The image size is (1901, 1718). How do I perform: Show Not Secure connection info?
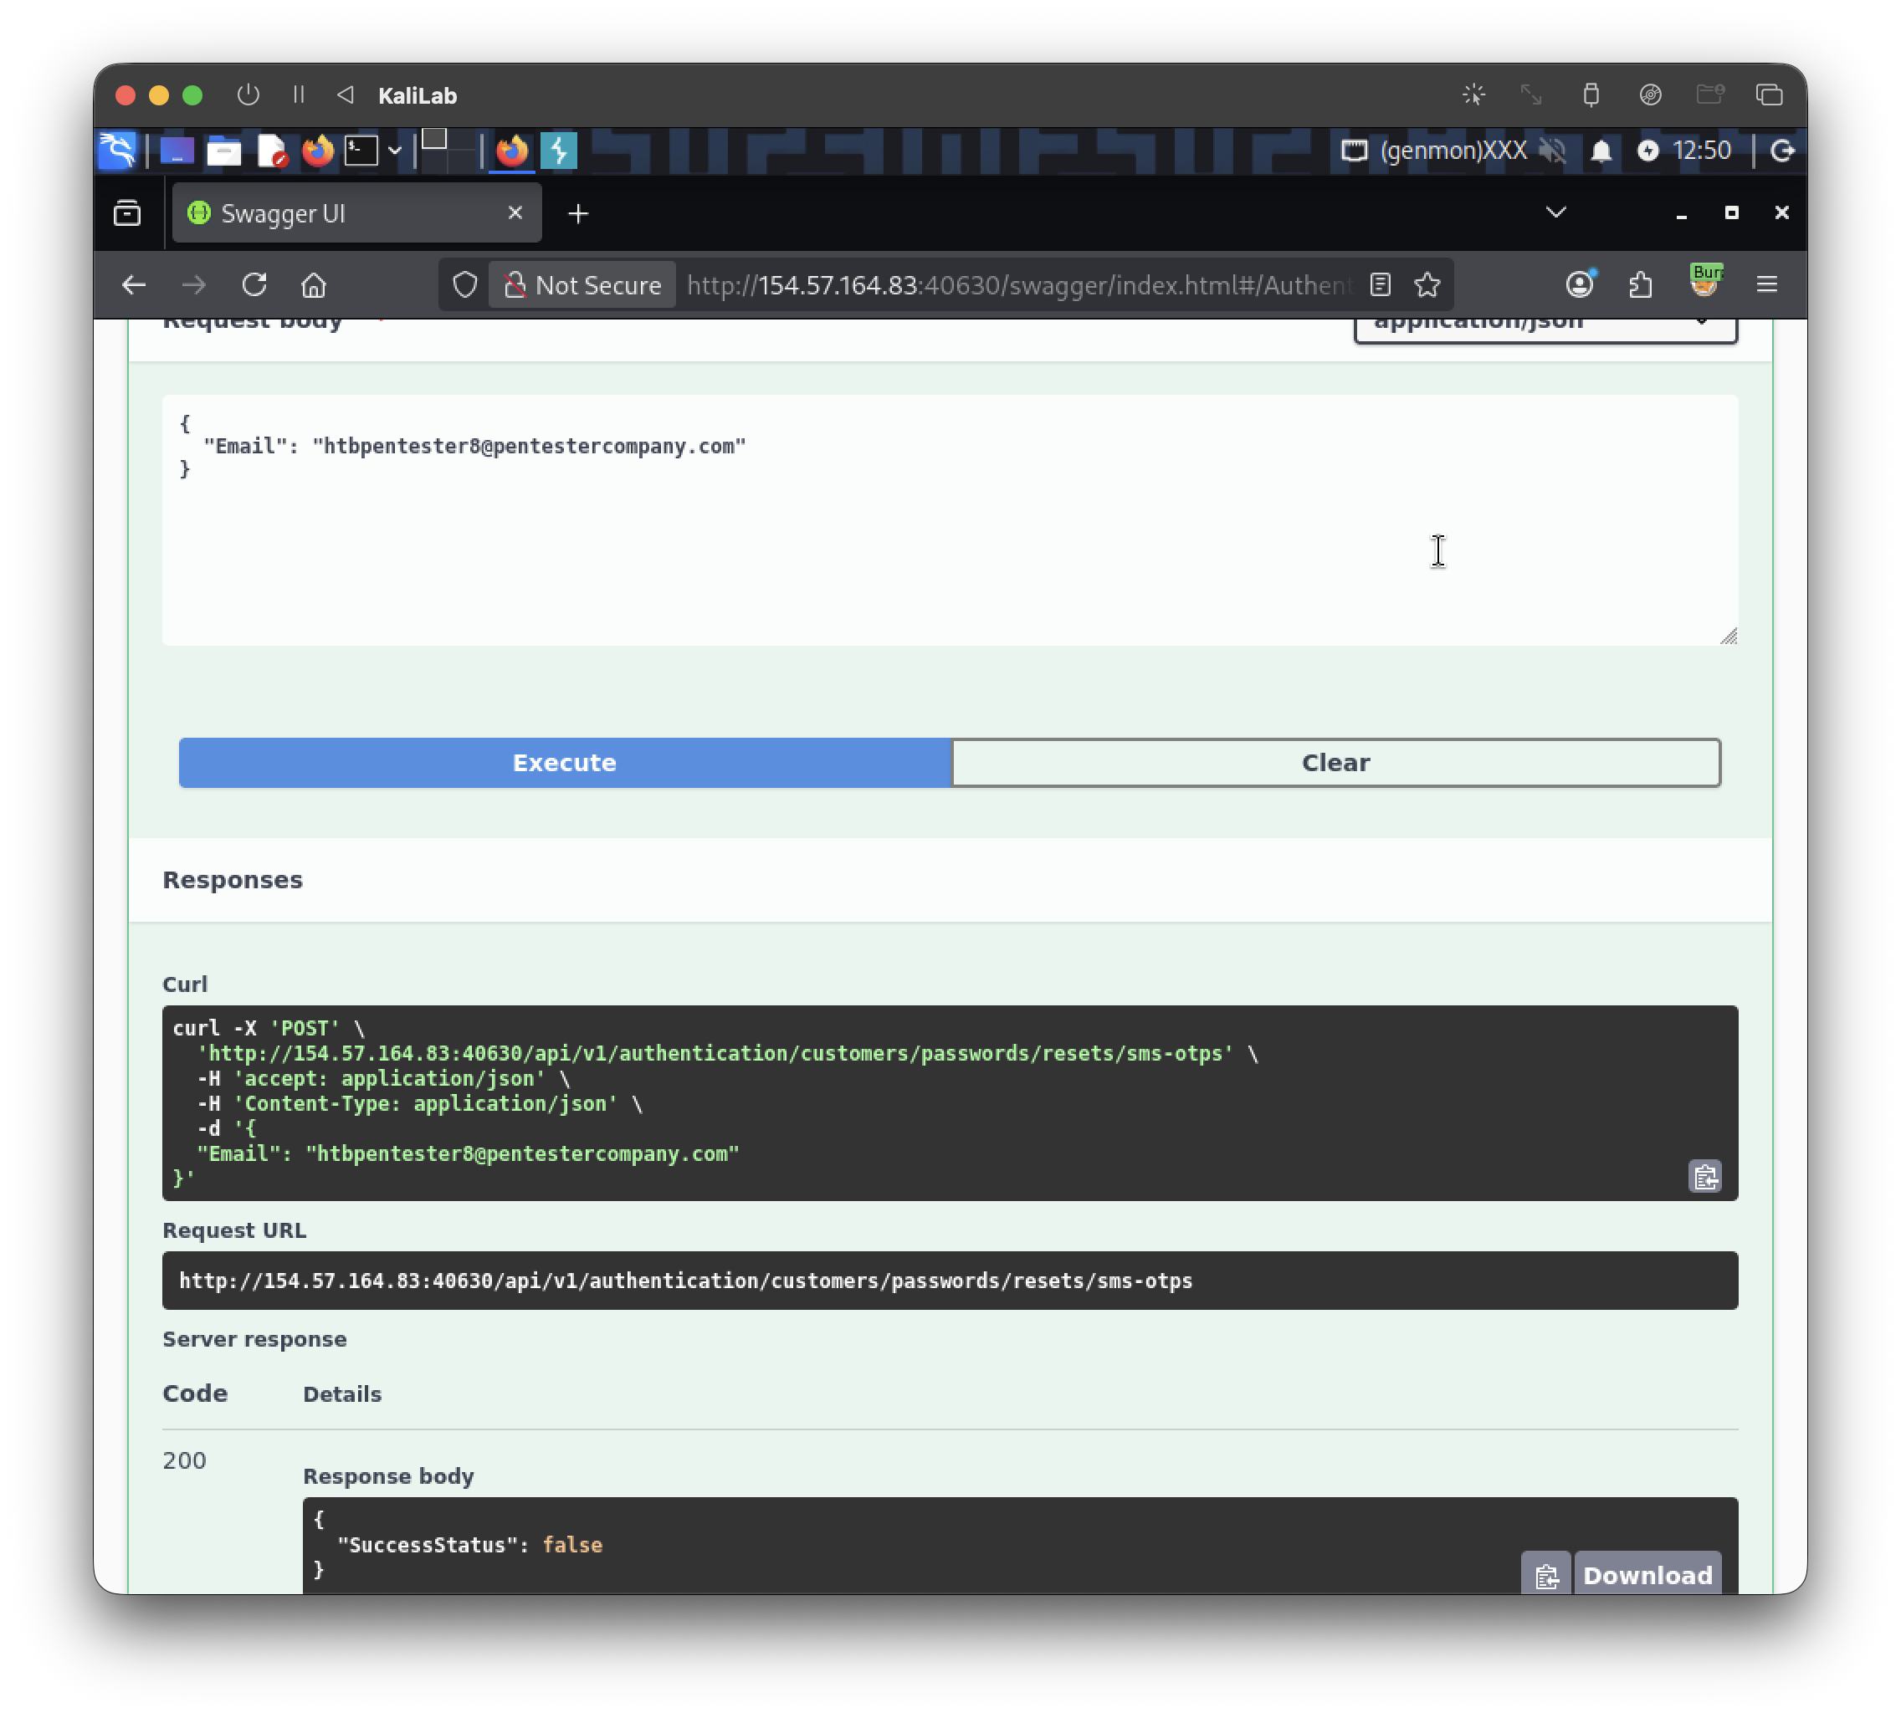[582, 284]
